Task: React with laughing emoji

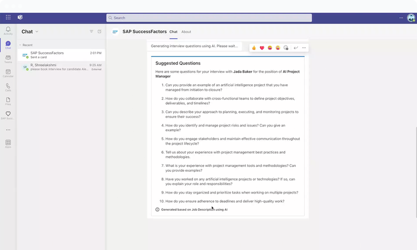Action: point(270,48)
